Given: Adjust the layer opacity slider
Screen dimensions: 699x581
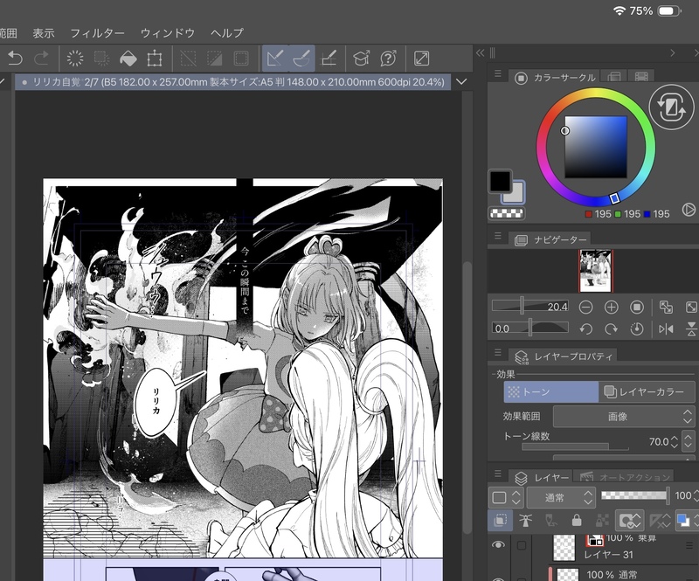Looking at the screenshot, I should click(635, 495).
